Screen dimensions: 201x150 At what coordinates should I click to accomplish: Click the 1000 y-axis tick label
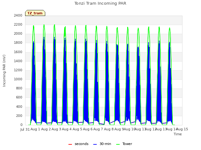pyautogui.click(x=18, y=79)
